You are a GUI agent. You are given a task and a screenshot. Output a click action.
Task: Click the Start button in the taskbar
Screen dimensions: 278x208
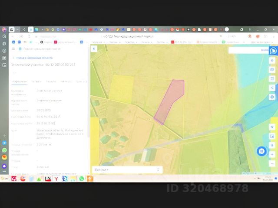5,179
